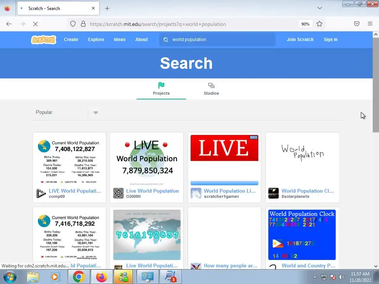Open World Population Li... project link
The height and width of the screenshot is (284, 379).
[229, 191]
